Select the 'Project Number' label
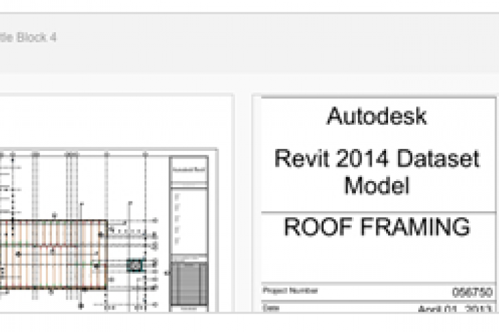 click(x=290, y=291)
